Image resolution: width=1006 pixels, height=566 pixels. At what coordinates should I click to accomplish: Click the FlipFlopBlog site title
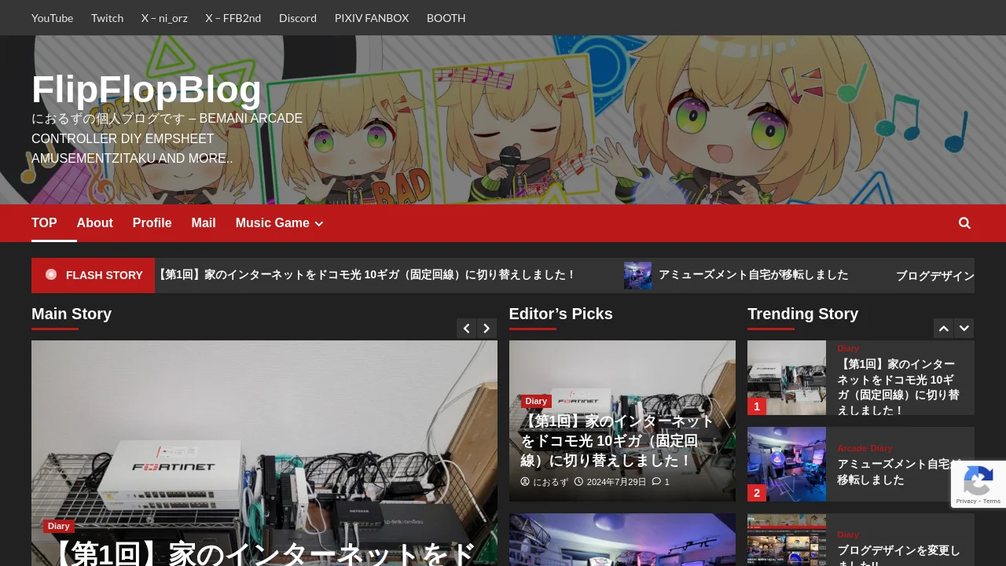147,90
